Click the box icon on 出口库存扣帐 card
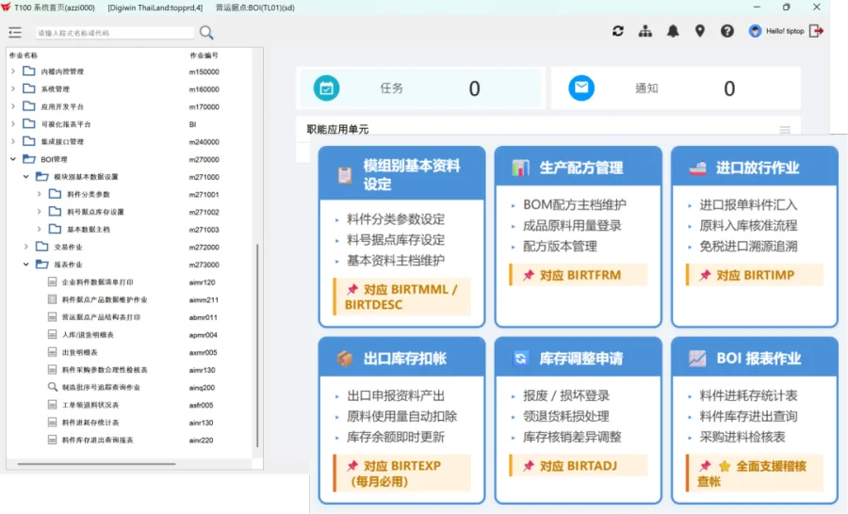This screenshot has width=848, height=514. (x=345, y=359)
